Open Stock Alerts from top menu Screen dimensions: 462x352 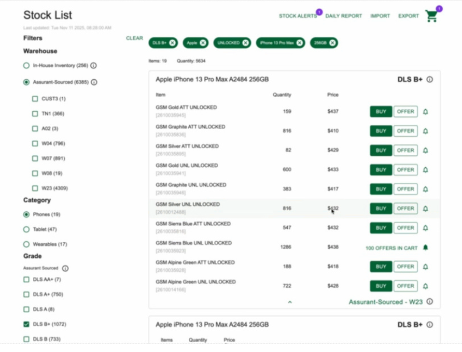298,16
